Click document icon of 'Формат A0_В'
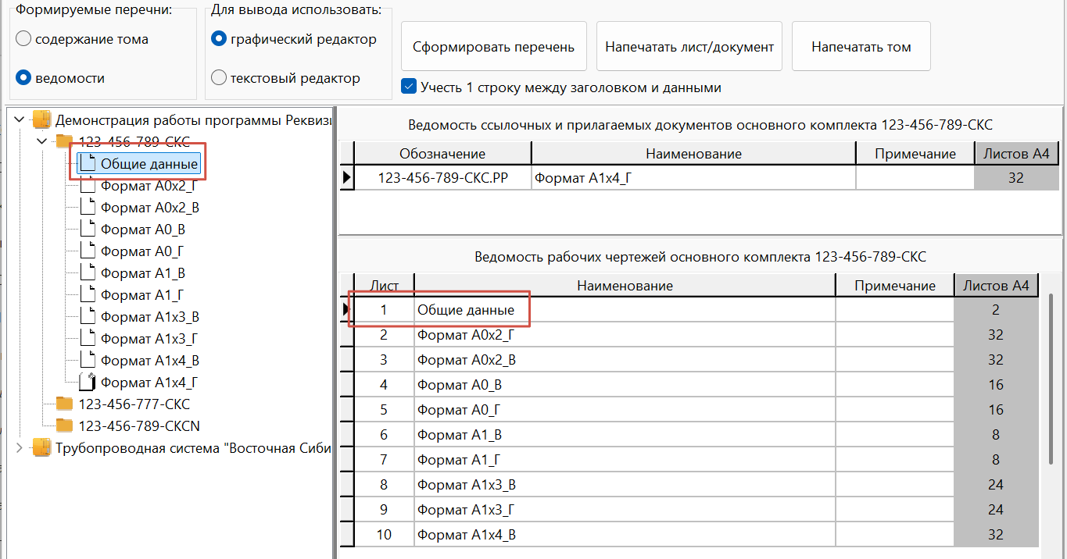This screenshot has height=559, width=1067. (x=88, y=230)
